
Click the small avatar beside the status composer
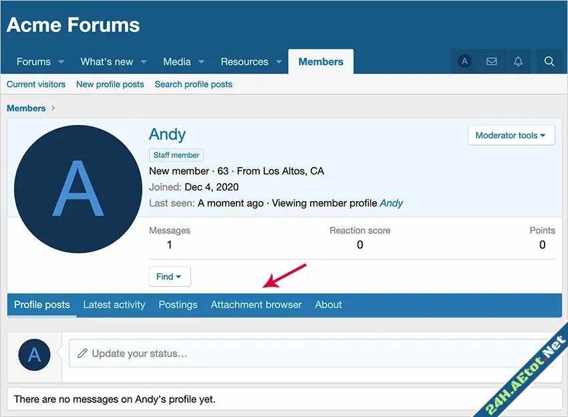(x=34, y=355)
